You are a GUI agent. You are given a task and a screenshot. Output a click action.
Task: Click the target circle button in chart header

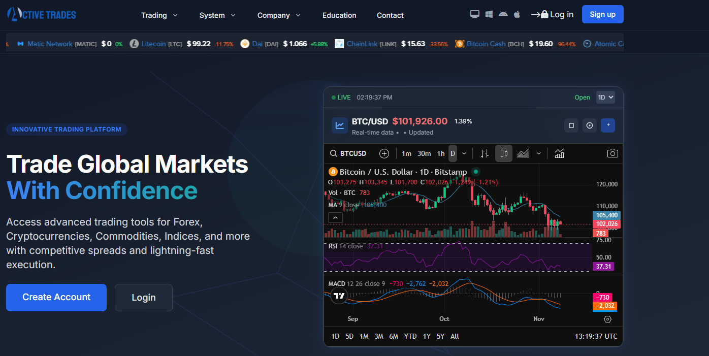590,125
